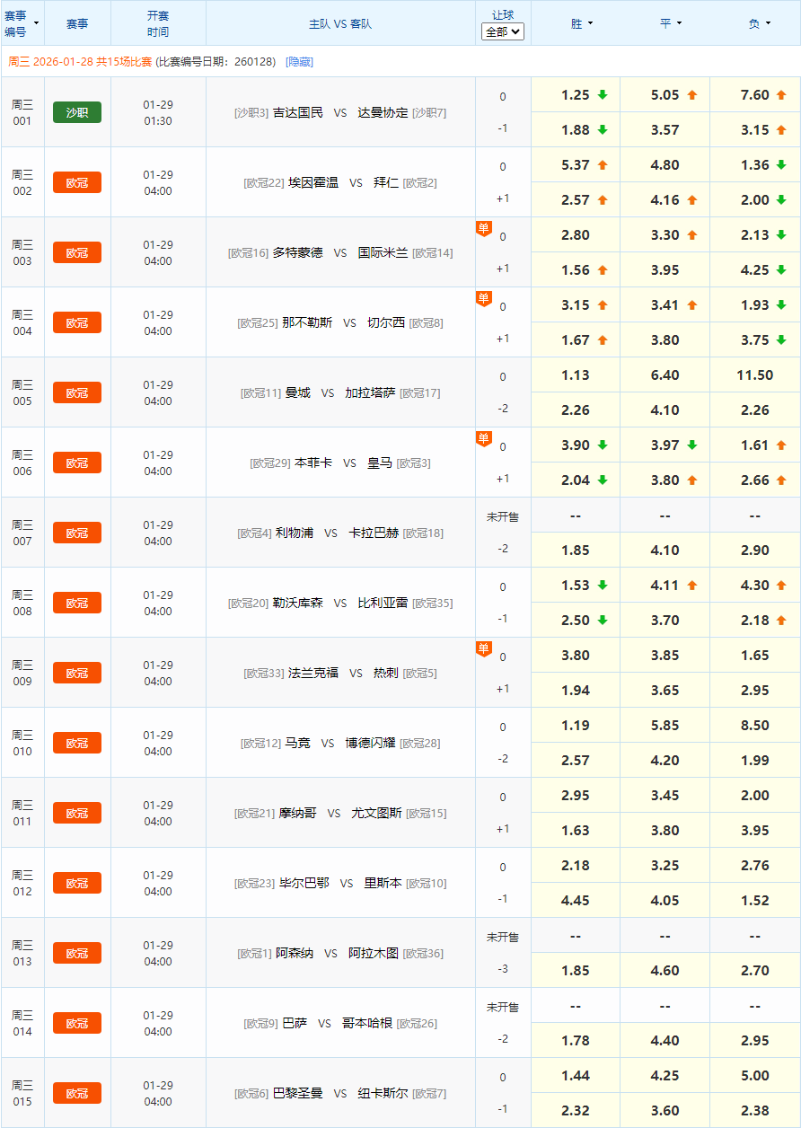Viewport: 801px width, 1128px height.
Task: Click the 单 badge on match 009
Action: click(483, 648)
